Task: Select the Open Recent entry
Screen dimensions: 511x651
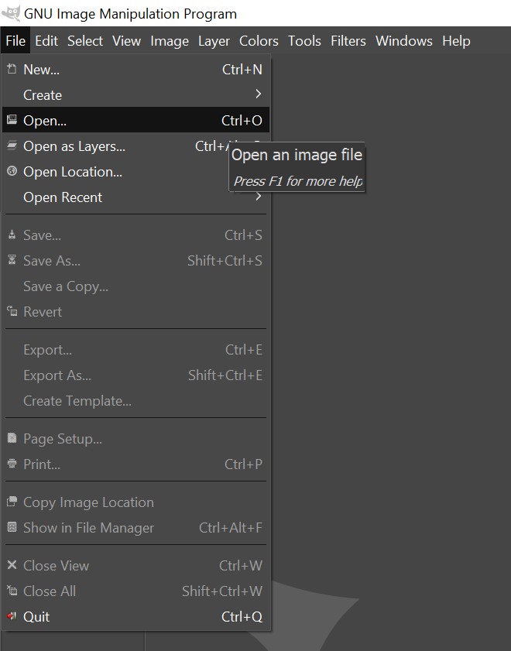Action: click(x=135, y=197)
